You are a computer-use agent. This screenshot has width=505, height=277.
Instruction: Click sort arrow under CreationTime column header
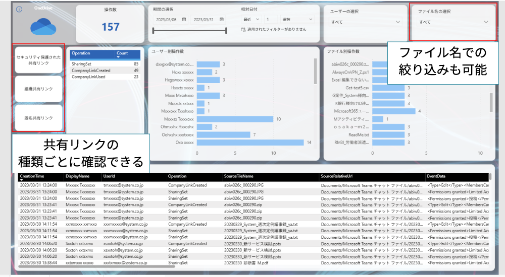22,180
